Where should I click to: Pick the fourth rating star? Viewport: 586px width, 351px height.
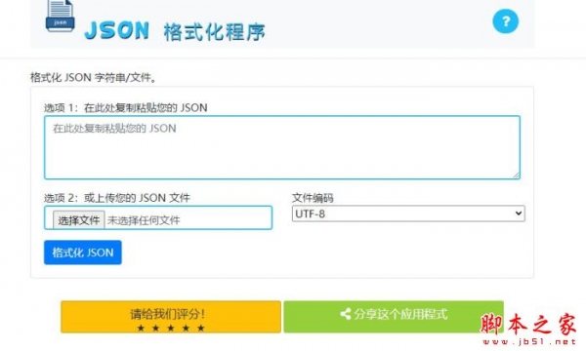tap(186, 328)
